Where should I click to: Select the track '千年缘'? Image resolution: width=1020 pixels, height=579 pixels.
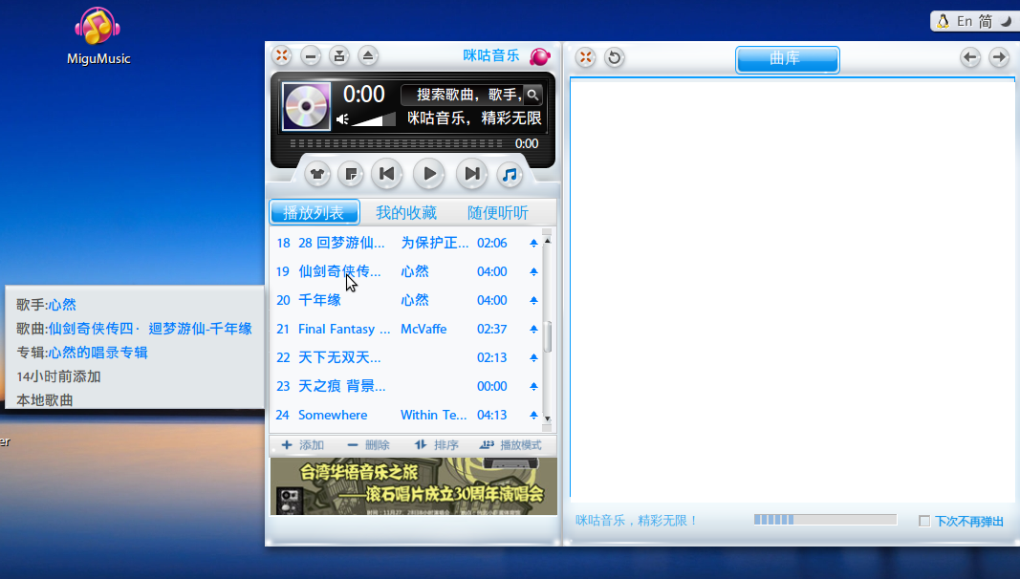click(406, 300)
